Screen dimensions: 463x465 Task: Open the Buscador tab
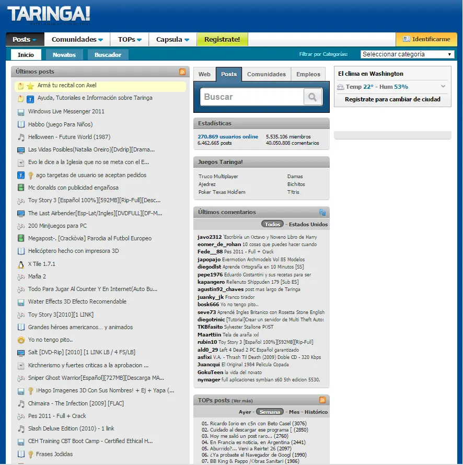pyautogui.click(x=108, y=54)
